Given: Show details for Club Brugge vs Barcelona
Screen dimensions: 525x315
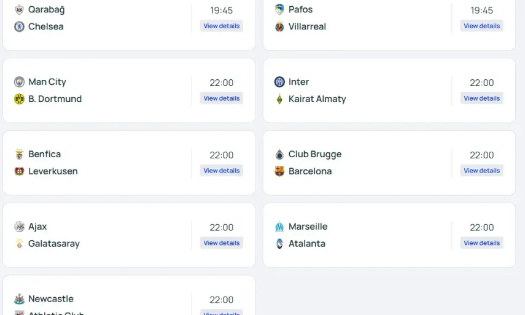Looking at the screenshot, I should tap(481, 171).
